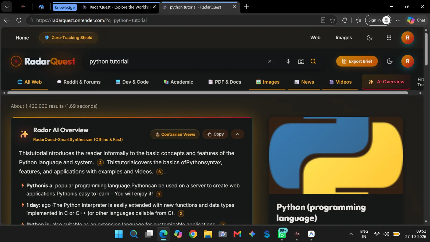Start voice search with the microphone icon

[288, 61]
